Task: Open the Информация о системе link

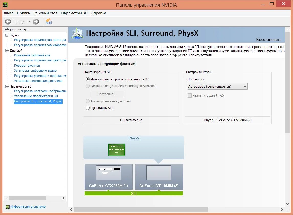Action: (x=28, y=206)
